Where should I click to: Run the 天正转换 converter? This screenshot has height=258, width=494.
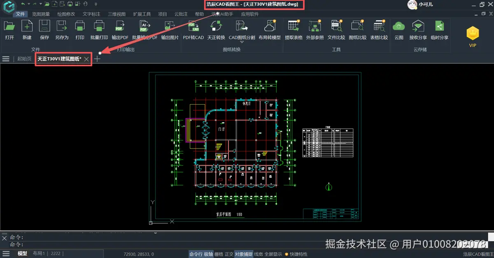pos(216,30)
